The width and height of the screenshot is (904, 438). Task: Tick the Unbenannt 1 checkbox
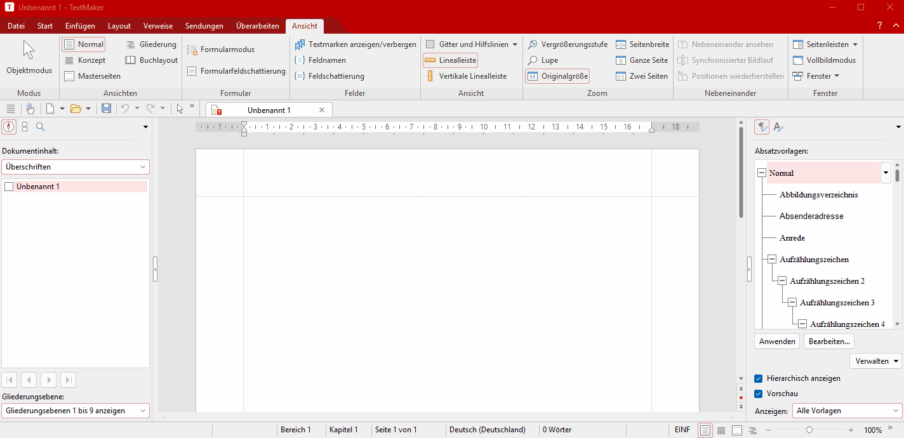(x=9, y=187)
